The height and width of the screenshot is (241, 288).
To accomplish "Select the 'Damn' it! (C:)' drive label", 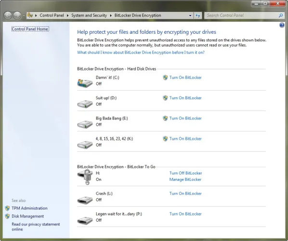I will coord(107,78).
